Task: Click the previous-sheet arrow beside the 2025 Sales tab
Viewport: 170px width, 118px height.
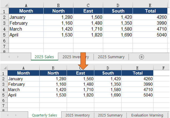Action: click(9, 57)
